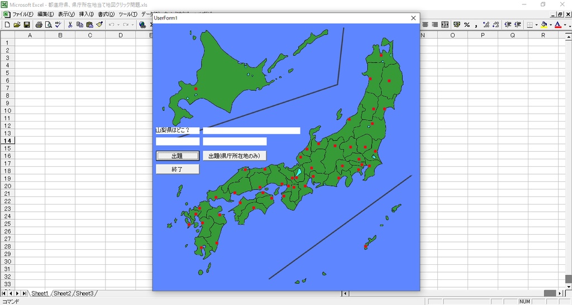Click the NUM indicator in status bar
The image size is (572, 305).
[524, 301]
